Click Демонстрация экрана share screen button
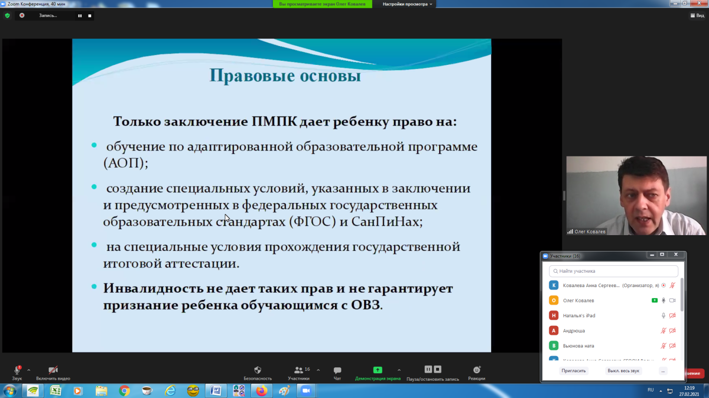This screenshot has width=709, height=398. point(378,373)
